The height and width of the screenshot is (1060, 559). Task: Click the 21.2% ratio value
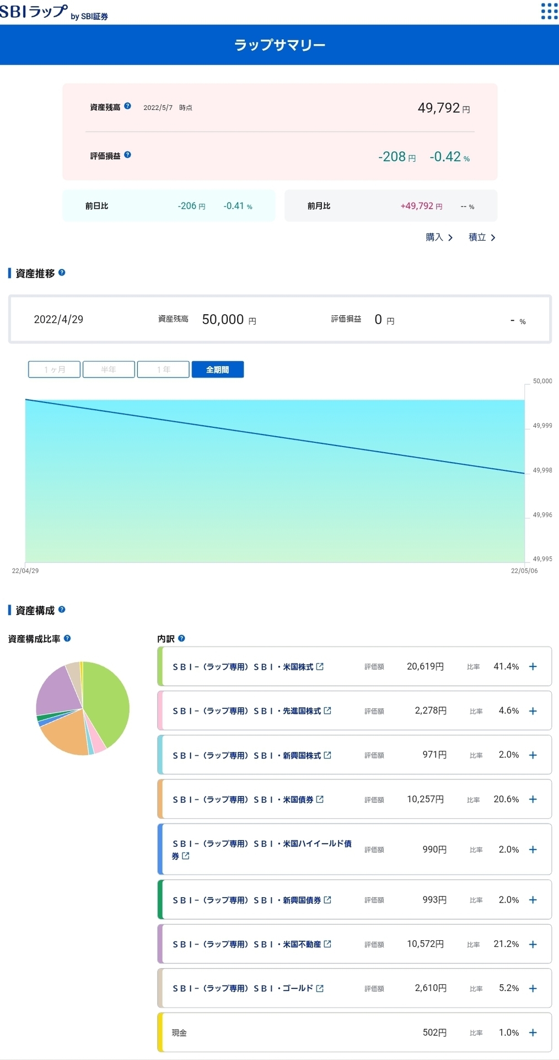click(506, 944)
